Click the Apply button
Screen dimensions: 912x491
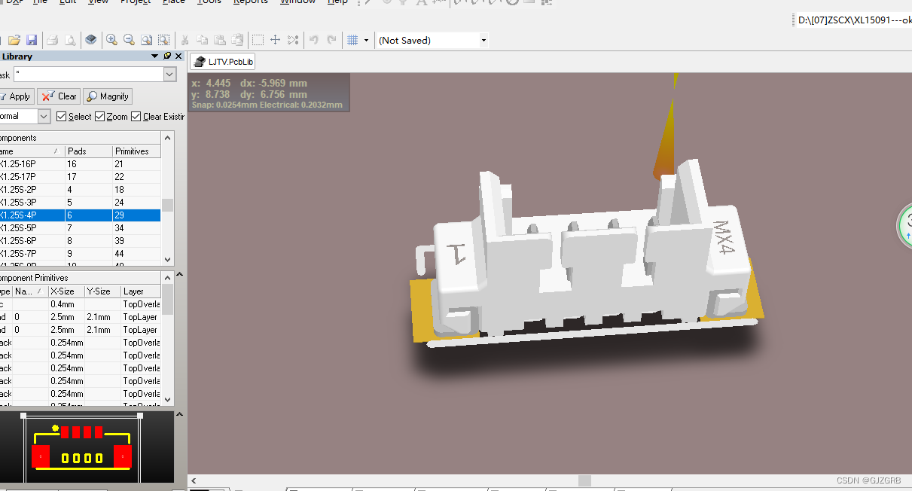(17, 96)
